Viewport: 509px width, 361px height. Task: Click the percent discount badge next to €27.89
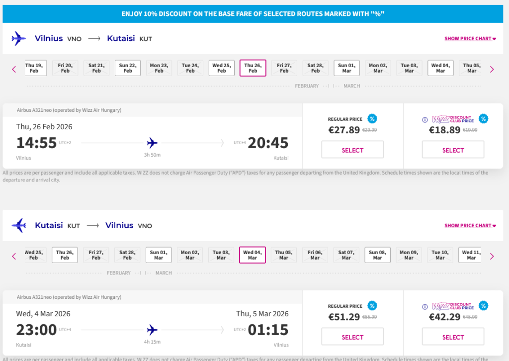tap(372, 118)
